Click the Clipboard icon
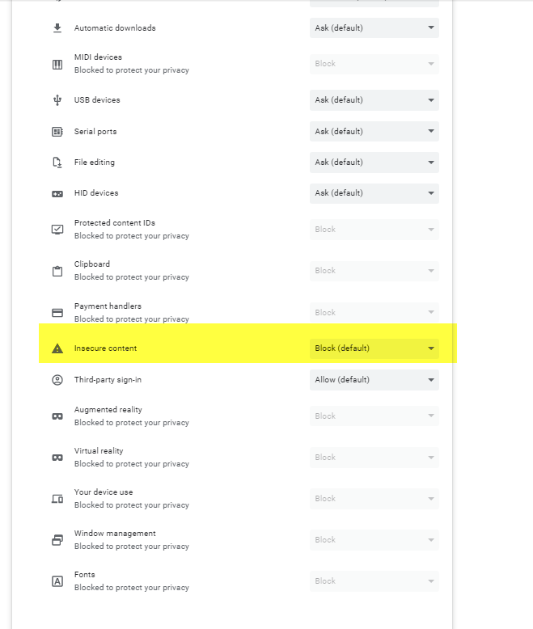Viewport: 533px width, 629px height. pos(57,271)
